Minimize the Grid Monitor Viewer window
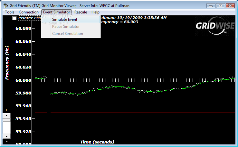Image resolution: width=238 pixels, height=147 pixels. [211, 6]
